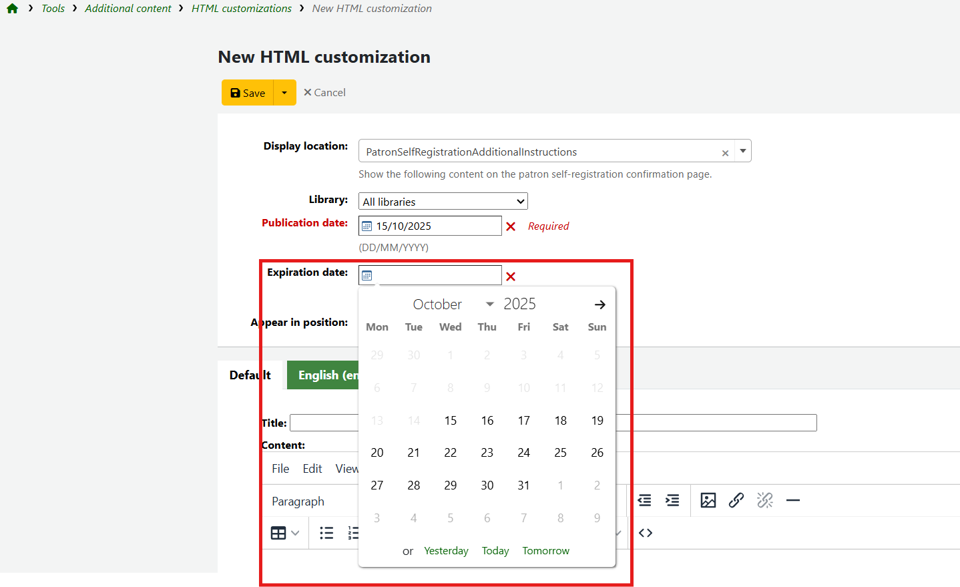Screen dimensions: 960x587
Task: Click the home icon in breadcrumb
Action: tap(12, 9)
